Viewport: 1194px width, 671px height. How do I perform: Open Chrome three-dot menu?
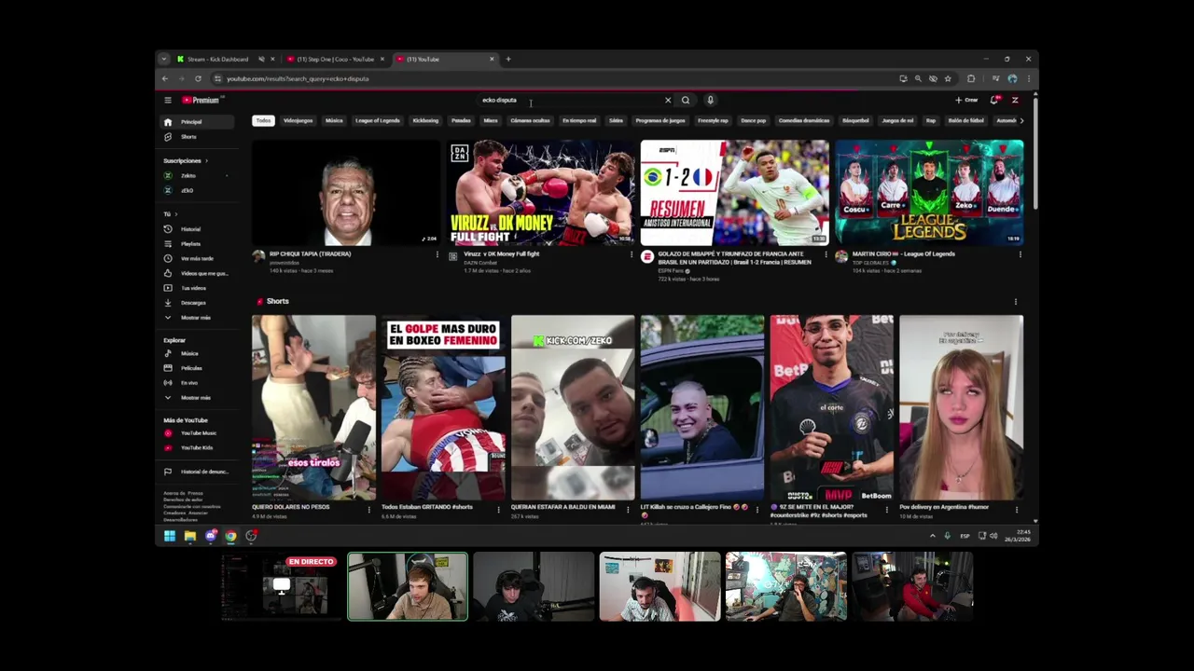point(1028,78)
